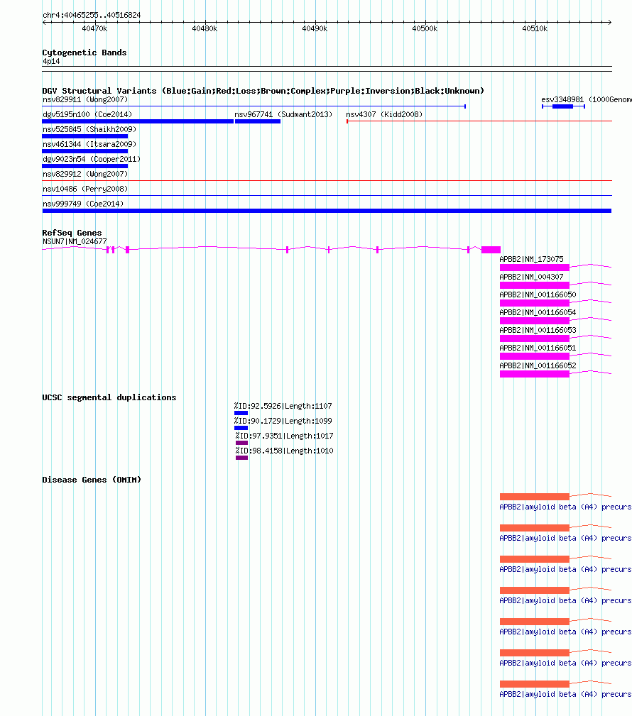Select the DGV Structural Variants track title
Screen dimensions: 632x716
pyautogui.click(x=263, y=91)
